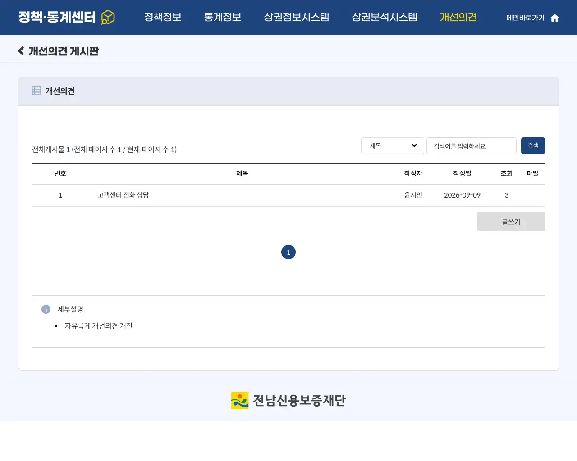Click the 검색 search button
Viewport: 577px width, 461px height.
(533, 145)
